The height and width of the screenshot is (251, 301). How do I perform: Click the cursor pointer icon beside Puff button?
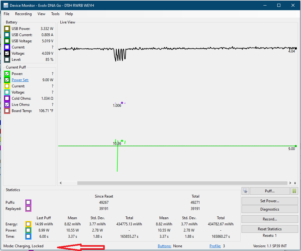tap(245, 191)
